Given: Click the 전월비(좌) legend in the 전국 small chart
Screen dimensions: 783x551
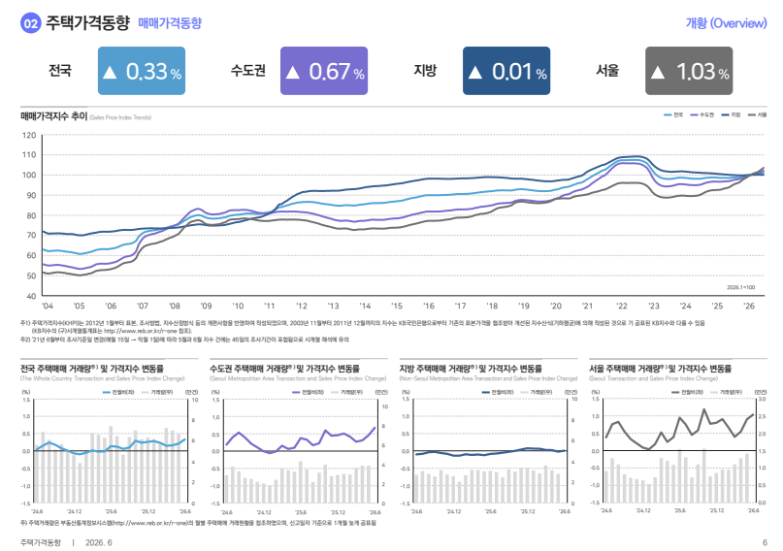Looking at the screenshot, I should click(x=118, y=392).
